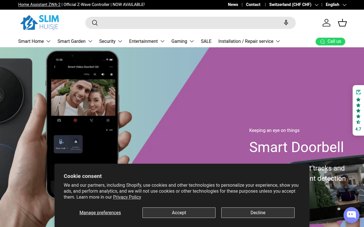The width and height of the screenshot is (364, 227).
Task: Open English language selector
Action: (336, 5)
